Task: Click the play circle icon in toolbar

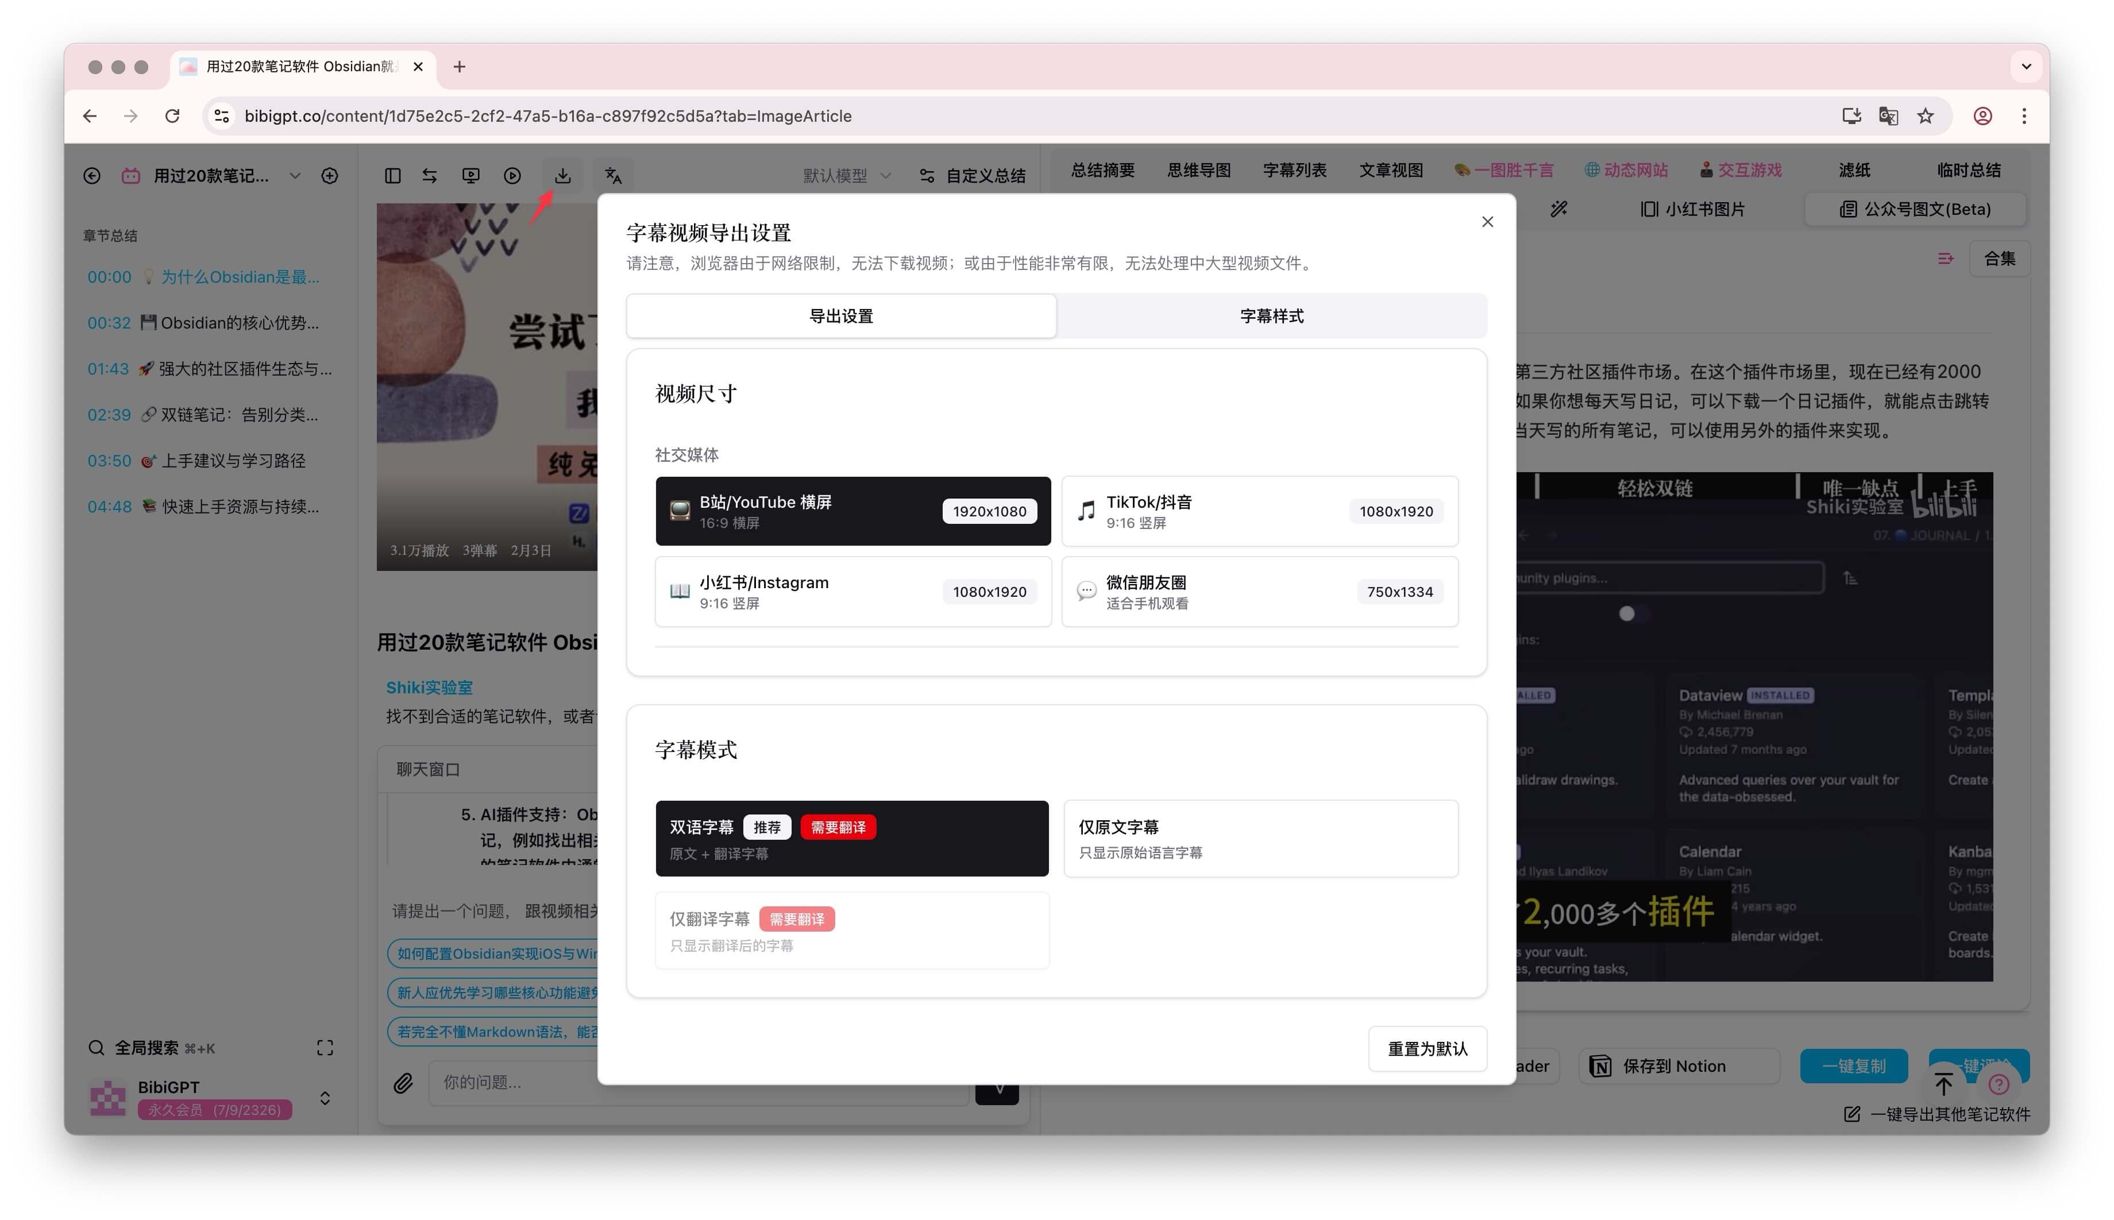Action: pyautogui.click(x=512, y=175)
